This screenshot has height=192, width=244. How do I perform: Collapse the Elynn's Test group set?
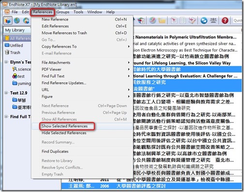click(6, 62)
